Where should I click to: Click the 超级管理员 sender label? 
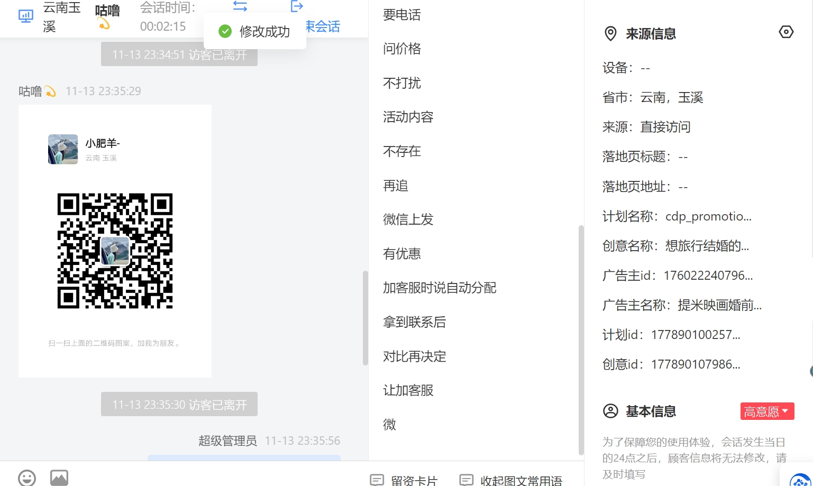pos(227,441)
